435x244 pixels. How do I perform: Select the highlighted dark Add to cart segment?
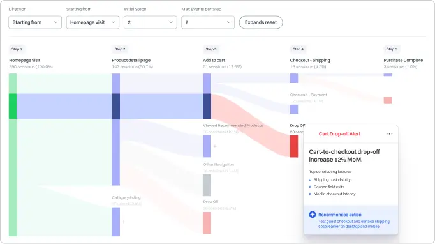click(207, 106)
